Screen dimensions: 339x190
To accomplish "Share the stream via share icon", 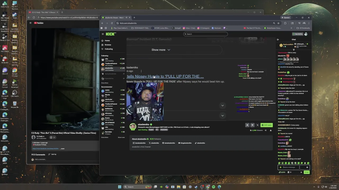I will pyautogui.click(x=266, y=130).
